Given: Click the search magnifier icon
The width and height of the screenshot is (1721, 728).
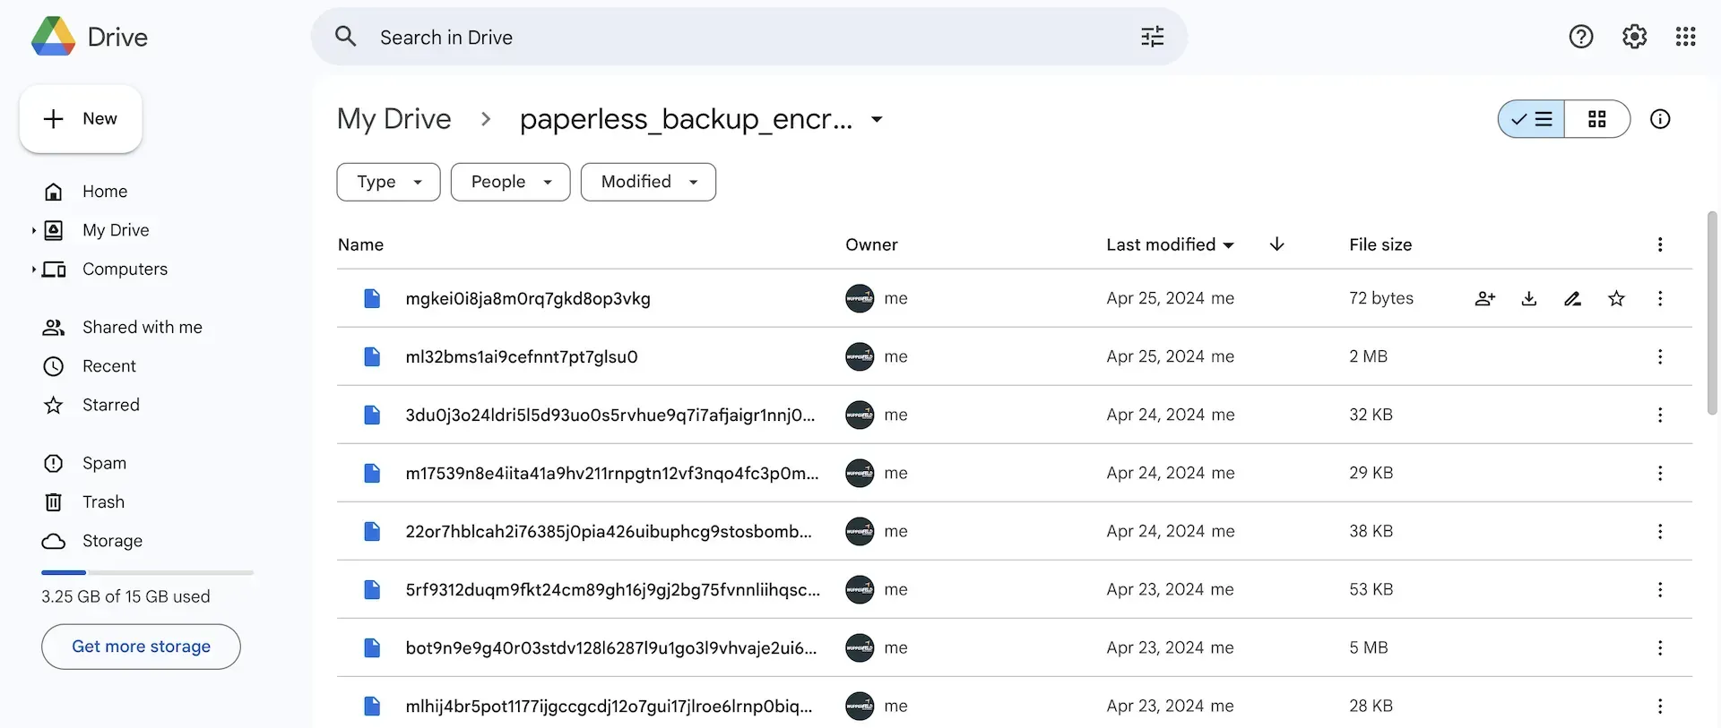Looking at the screenshot, I should 346,37.
